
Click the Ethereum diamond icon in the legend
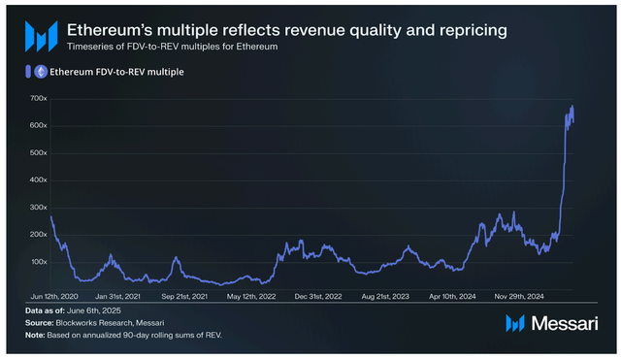pyautogui.click(x=41, y=72)
